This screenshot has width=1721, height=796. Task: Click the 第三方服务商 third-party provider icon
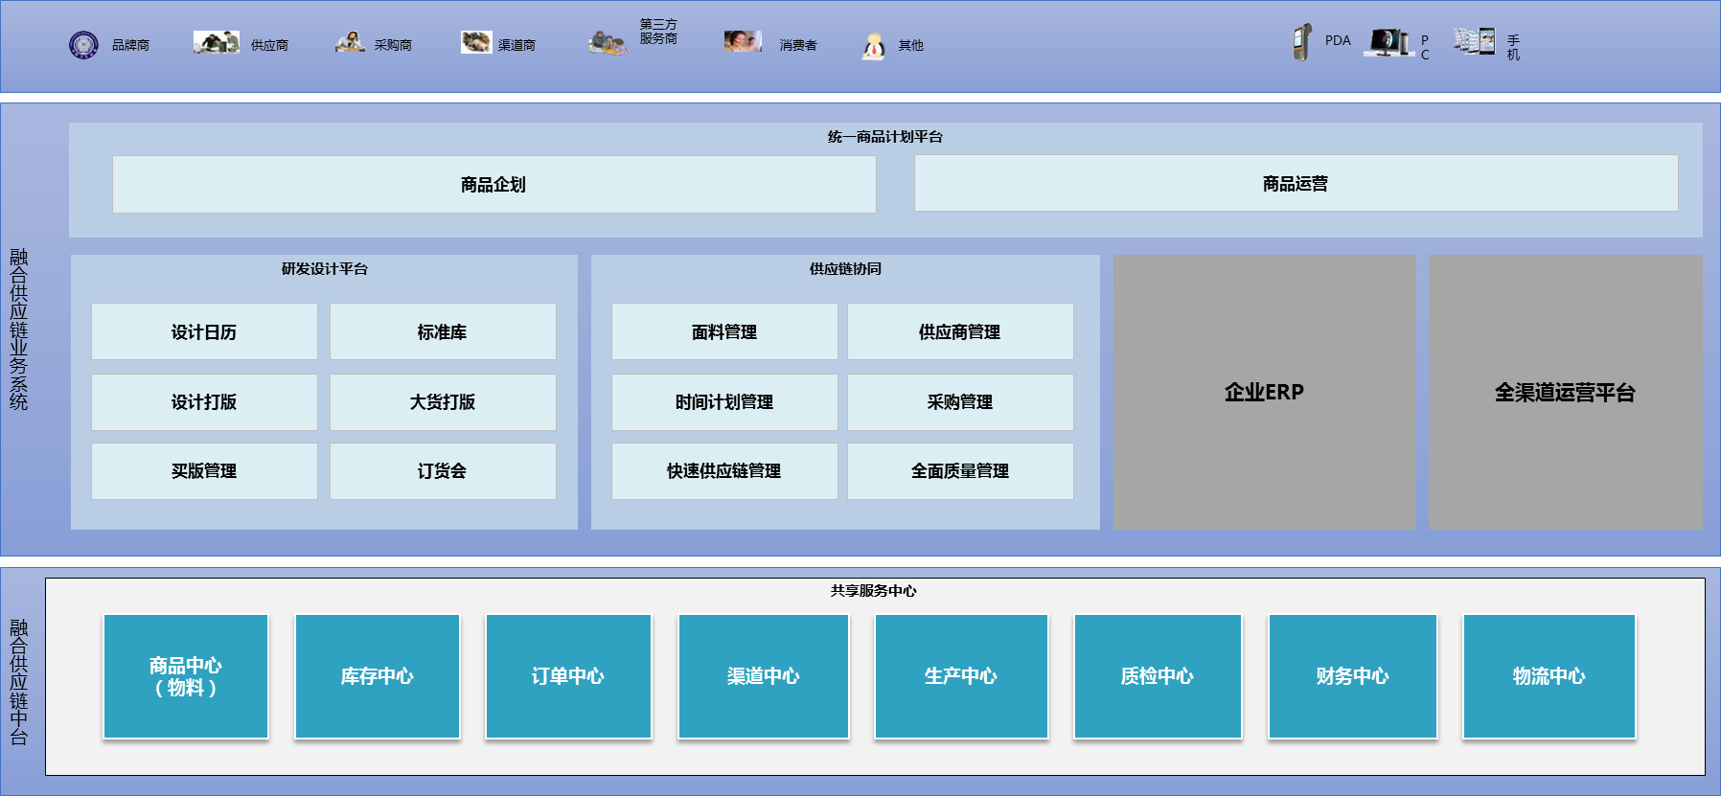click(608, 43)
